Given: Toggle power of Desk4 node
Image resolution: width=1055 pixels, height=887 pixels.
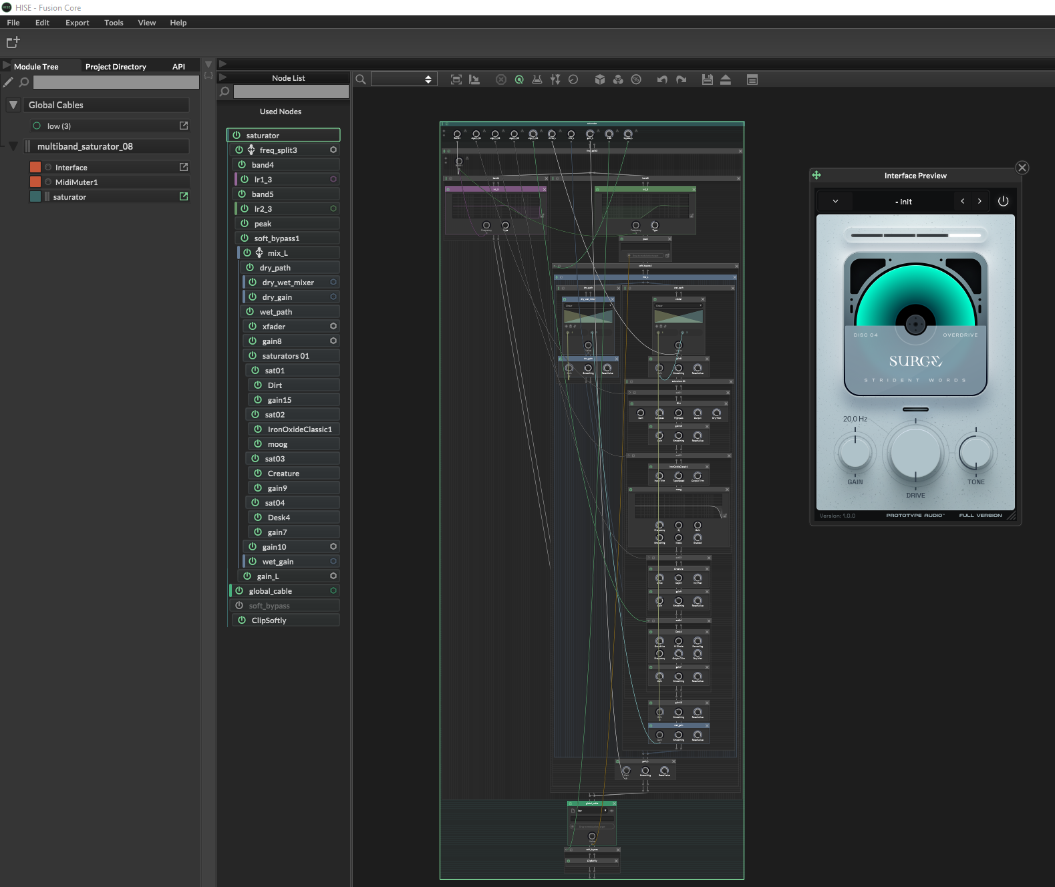Looking at the screenshot, I should coord(258,517).
